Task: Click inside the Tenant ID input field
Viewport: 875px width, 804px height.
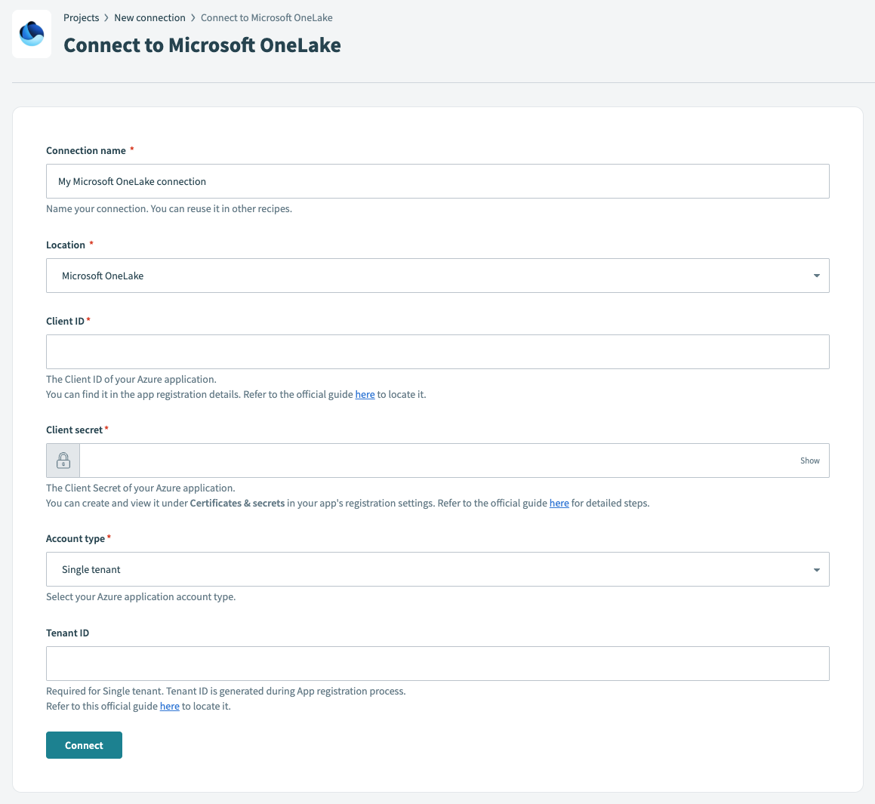Action: 438,664
